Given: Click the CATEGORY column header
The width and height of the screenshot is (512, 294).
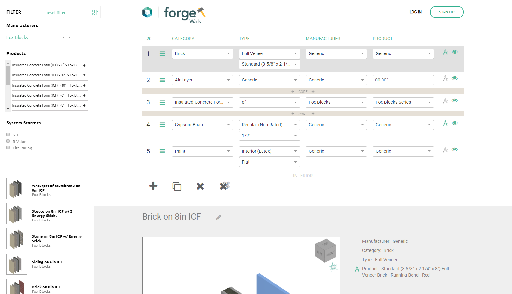Looking at the screenshot, I should click(x=183, y=38).
